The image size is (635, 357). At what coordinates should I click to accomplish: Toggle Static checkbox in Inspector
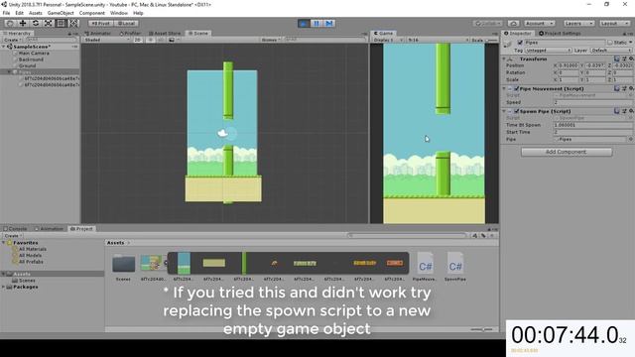[x=610, y=42]
